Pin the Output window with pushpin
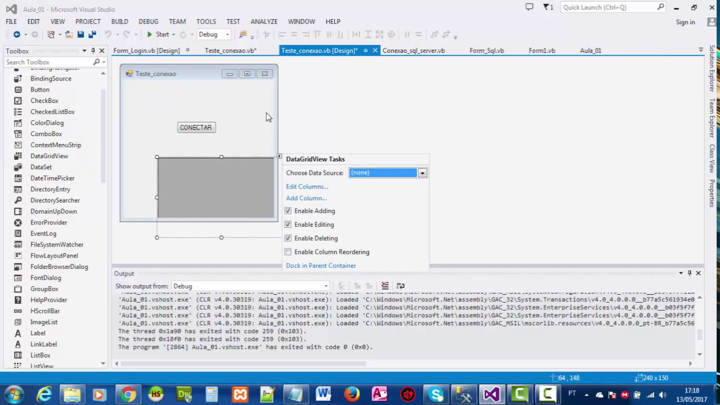Screen dimensions: 720x405 tap(690, 273)
